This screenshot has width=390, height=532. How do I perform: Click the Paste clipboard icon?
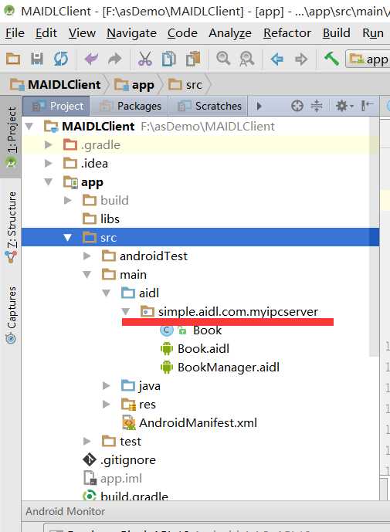[x=193, y=59]
